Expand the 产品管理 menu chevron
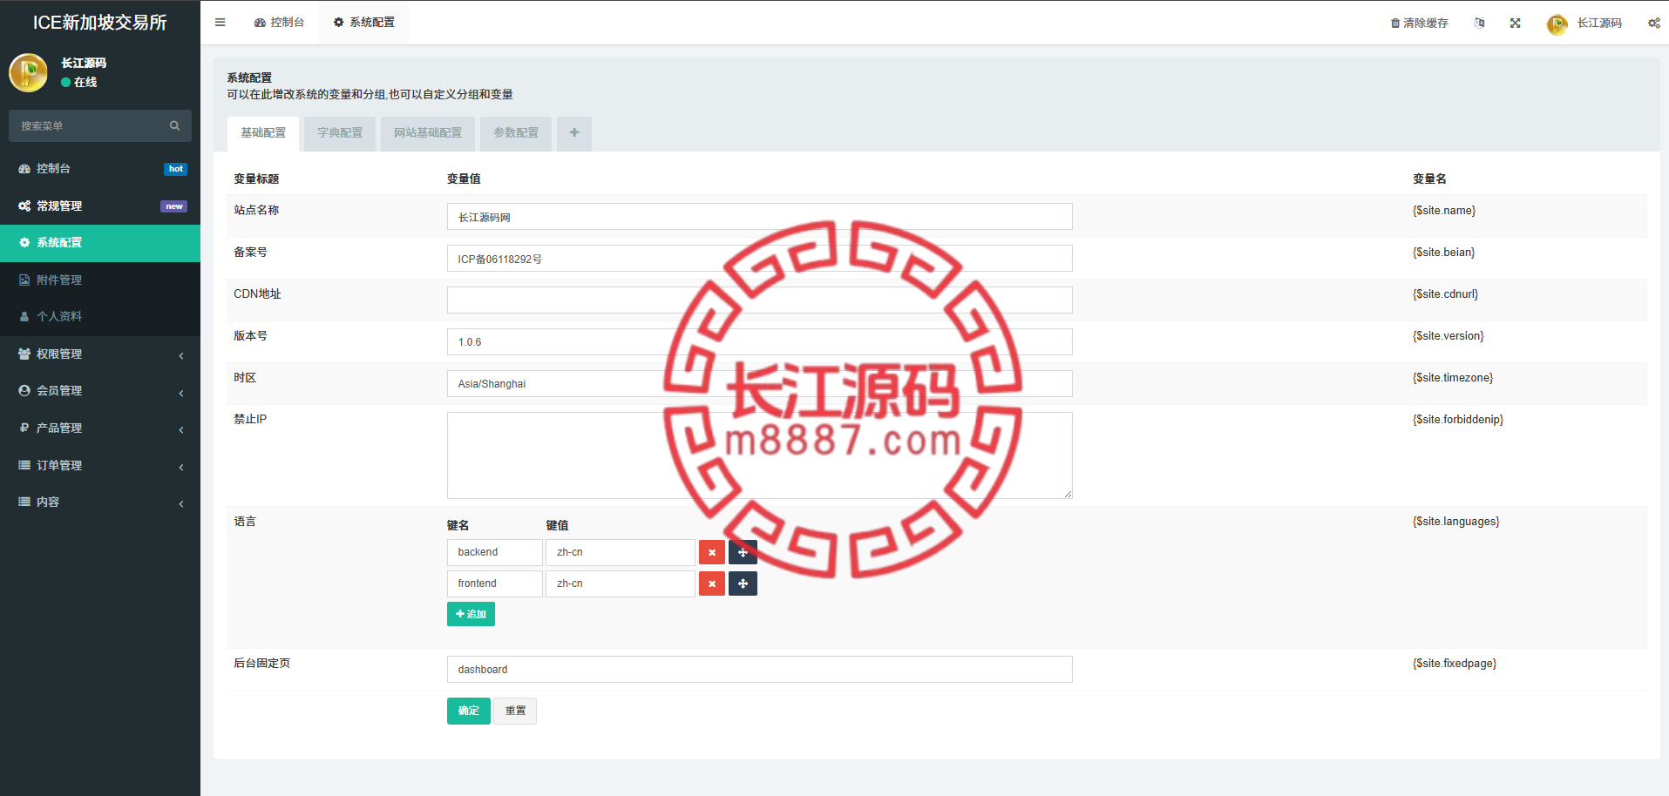1669x796 pixels. click(181, 429)
